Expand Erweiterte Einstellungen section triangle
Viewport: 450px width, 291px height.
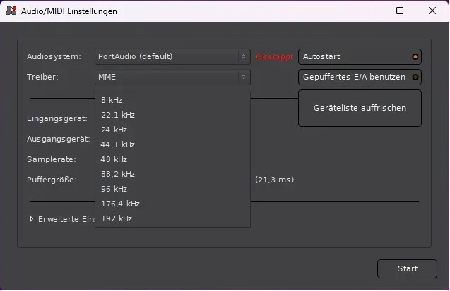32,219
